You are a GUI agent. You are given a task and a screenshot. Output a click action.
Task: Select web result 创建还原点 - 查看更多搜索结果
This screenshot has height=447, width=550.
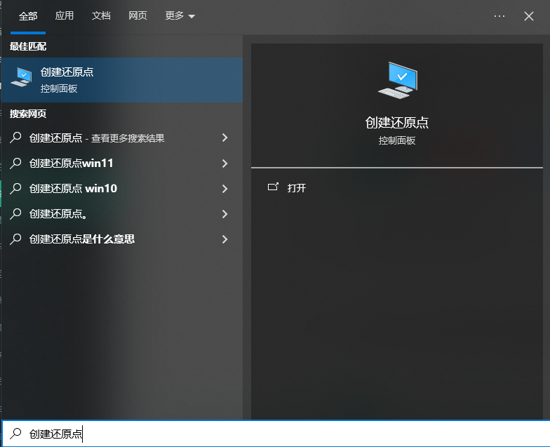(122, 138)
